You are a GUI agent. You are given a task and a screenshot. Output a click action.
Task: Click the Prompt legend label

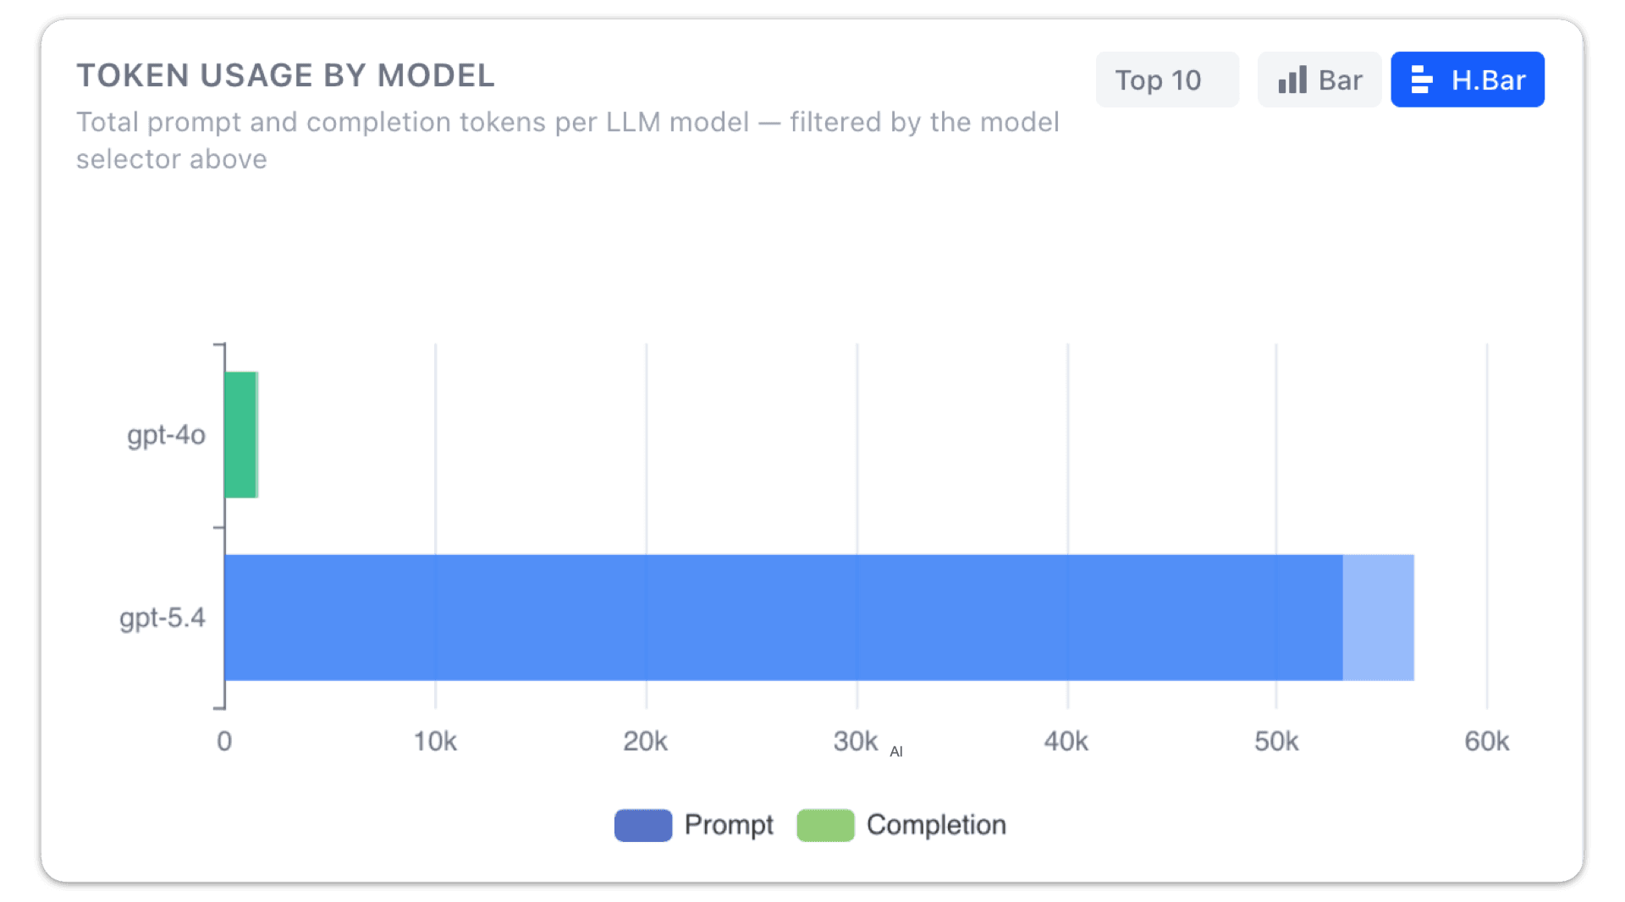[x=729, y=825]
